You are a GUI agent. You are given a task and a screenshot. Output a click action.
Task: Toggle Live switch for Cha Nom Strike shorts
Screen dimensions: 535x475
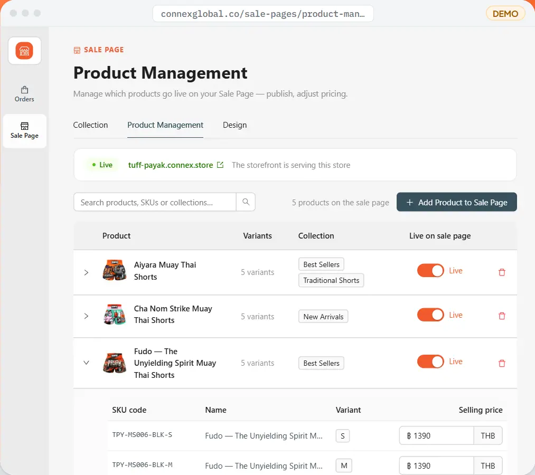(430, 315)
